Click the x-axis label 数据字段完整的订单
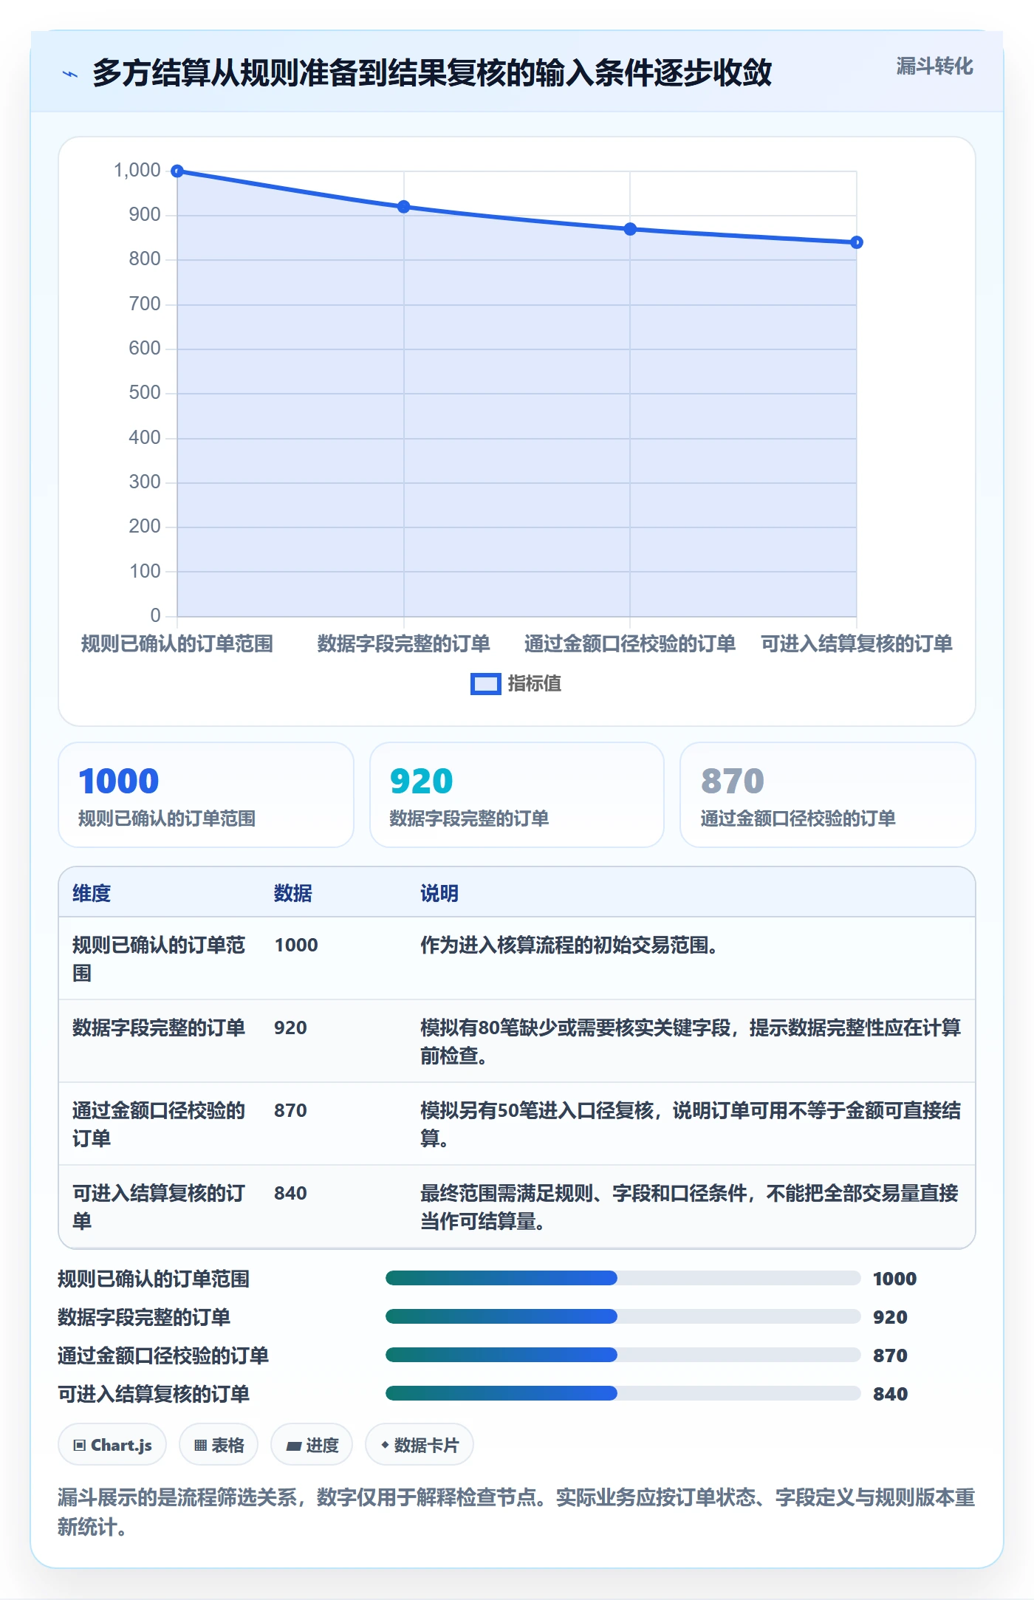Image resolution: width=1034 pixels, height=1600 pixels. click(404, 644)
